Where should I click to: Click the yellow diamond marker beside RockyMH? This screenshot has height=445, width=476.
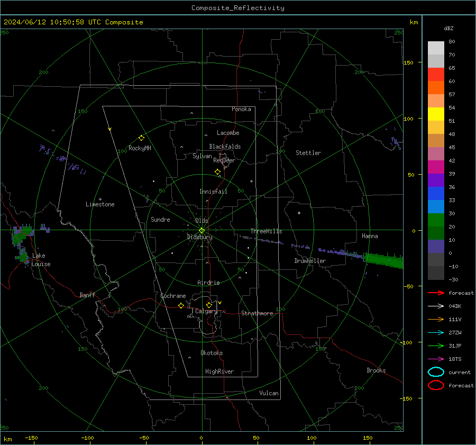pos(141,138)
